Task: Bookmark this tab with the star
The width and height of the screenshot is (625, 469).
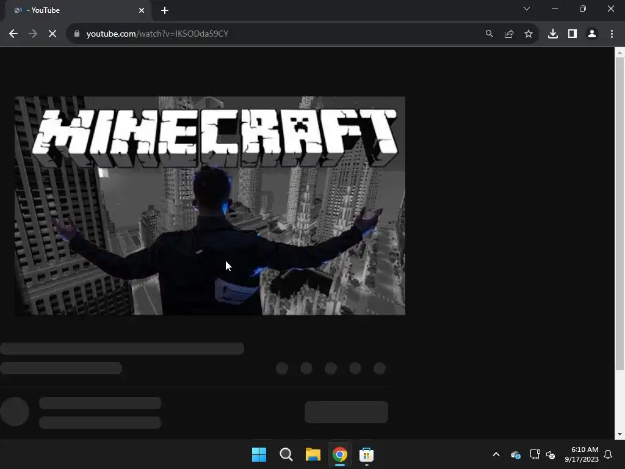Action: [529, 34]
